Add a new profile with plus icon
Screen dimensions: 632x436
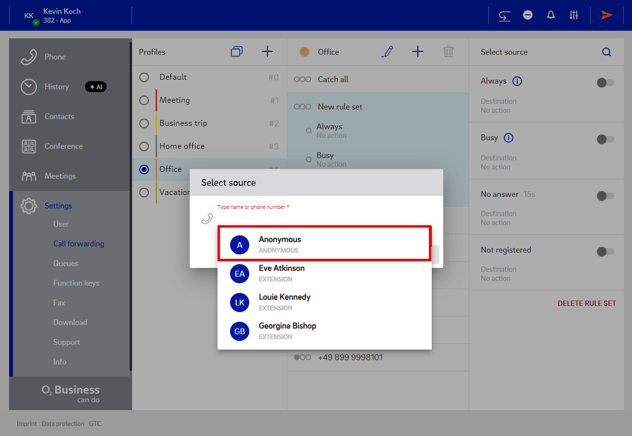[267, 52]
